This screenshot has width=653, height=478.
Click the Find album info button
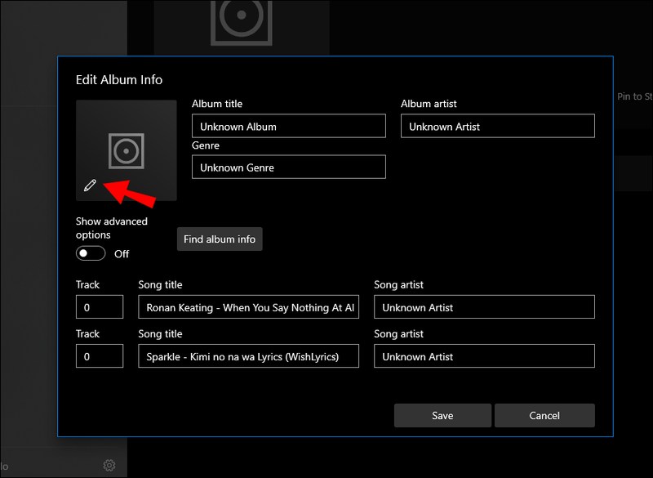pos(220,239)
